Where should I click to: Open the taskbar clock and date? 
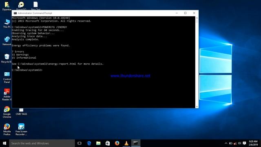click(253, 143)
